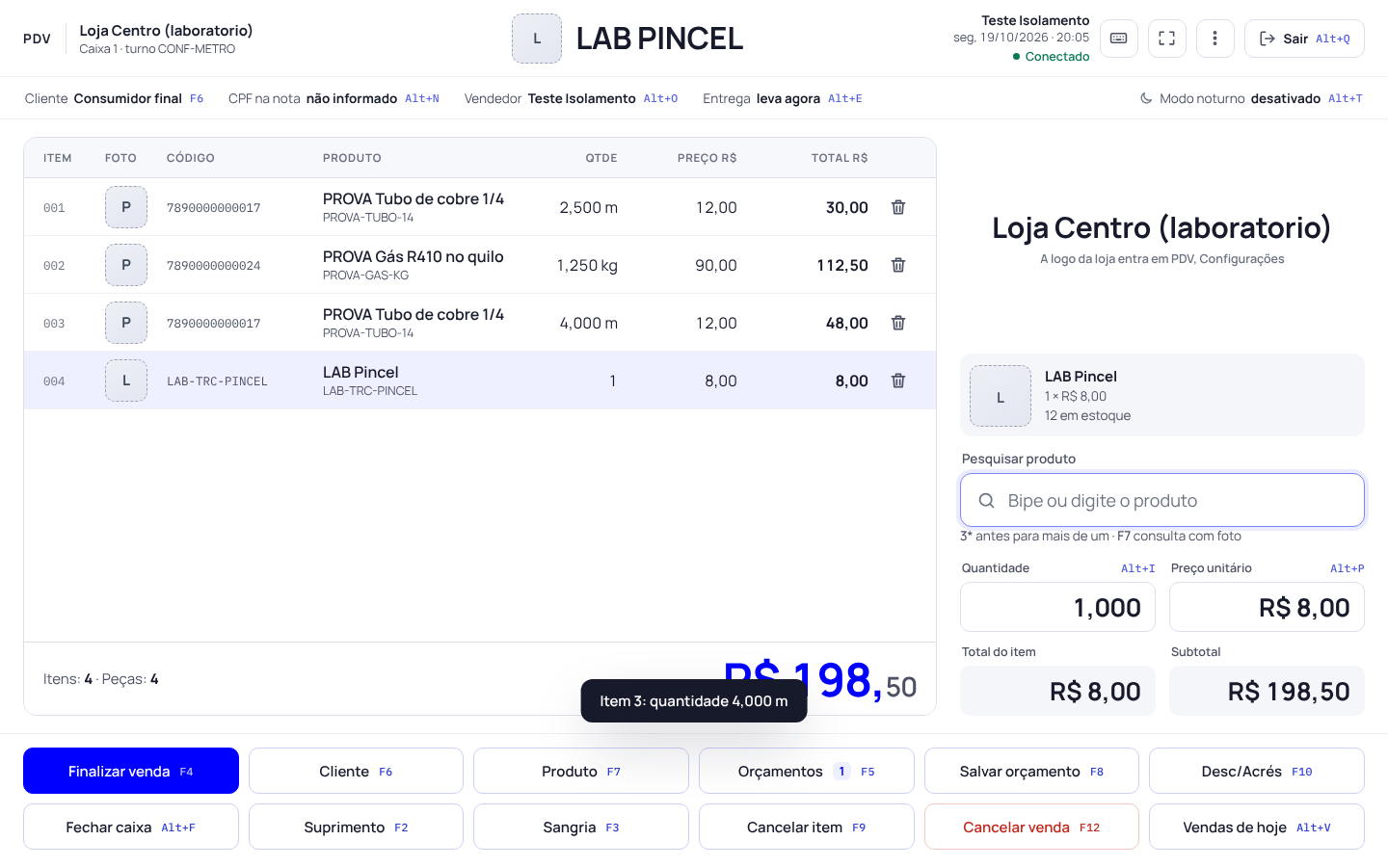Remove LAB Pincel row via trash icon
Viewport: 1388px width, 867px height.
tap(898, 381)
